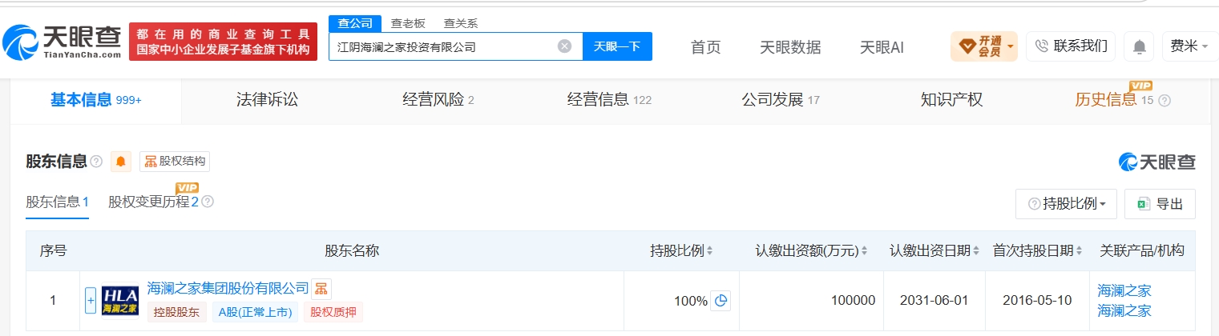1219x336 pixels.
Task: Open the 公司发展 tab
Action: (781, 100)
